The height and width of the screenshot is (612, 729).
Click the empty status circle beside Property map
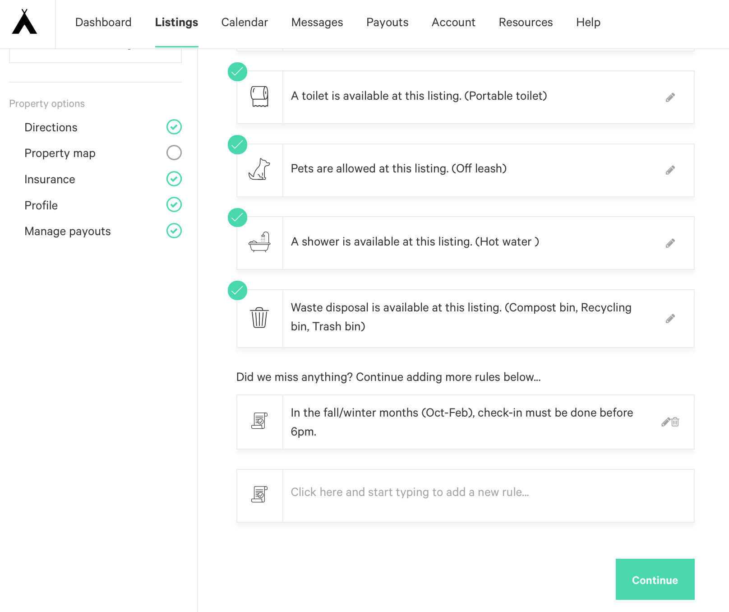[x=174, y=153]
